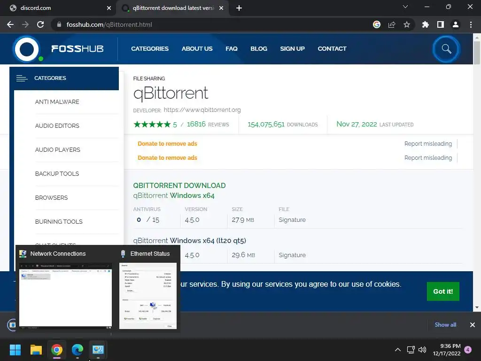This screenshot has height=361, width=481.
Task: Go back to the previous page
Action: (10, 24)
